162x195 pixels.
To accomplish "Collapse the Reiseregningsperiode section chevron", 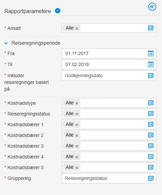I will [x=6, y=43].
